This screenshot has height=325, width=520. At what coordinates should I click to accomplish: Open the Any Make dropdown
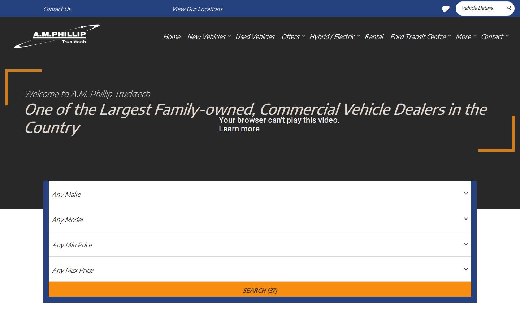pos(260,194)
